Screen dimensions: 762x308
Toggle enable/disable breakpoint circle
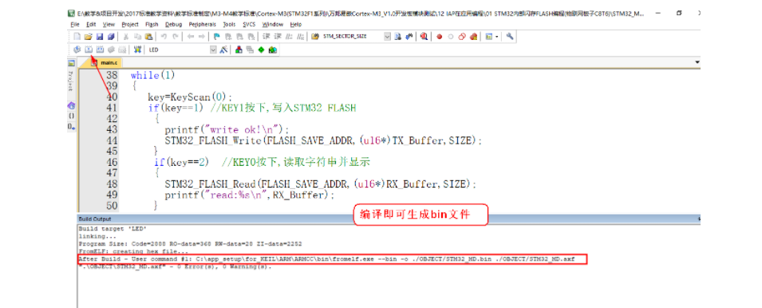(451, 37)
